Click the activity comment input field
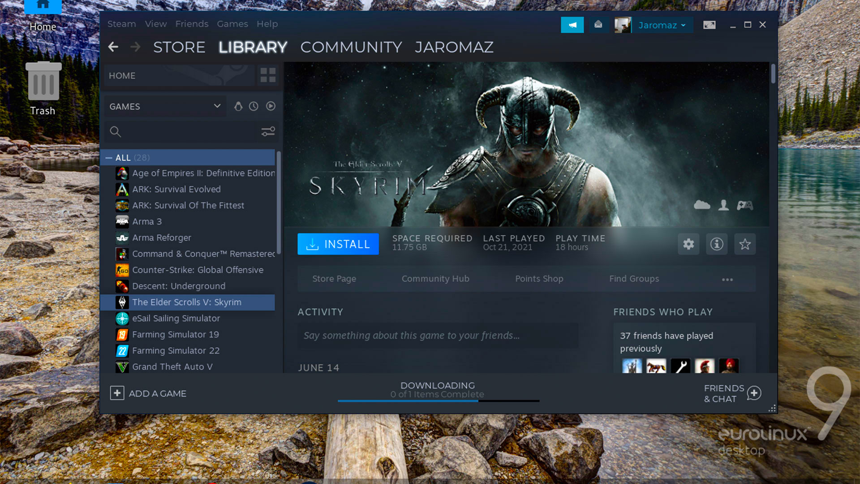 (438, 336)
